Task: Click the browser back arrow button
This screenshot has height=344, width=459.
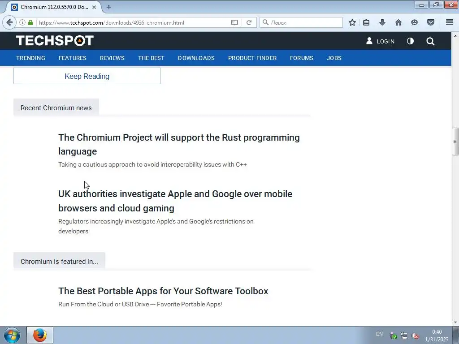Action: pos(9,22)
